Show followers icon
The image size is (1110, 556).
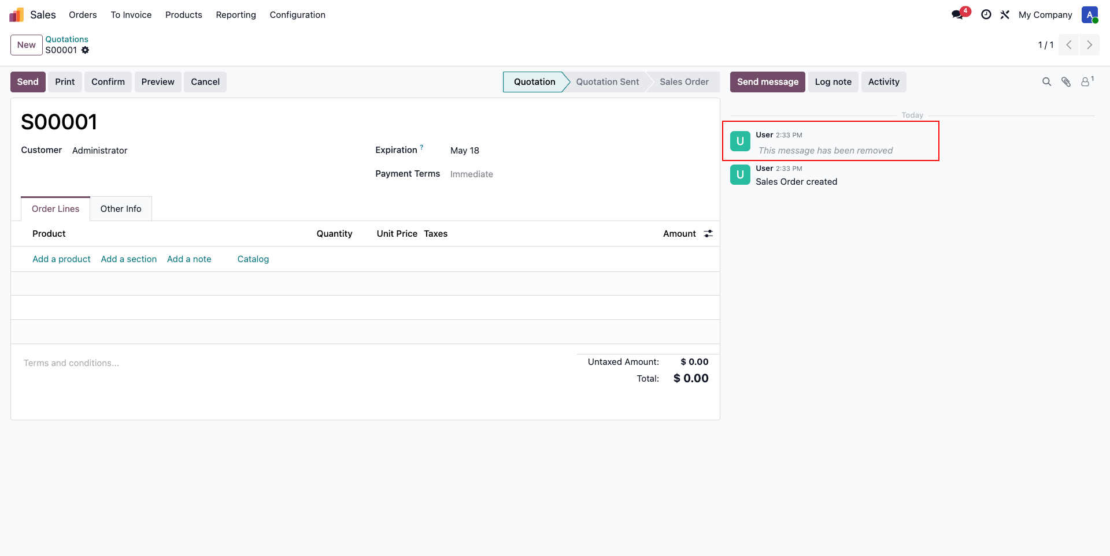tap(1087, 81)
